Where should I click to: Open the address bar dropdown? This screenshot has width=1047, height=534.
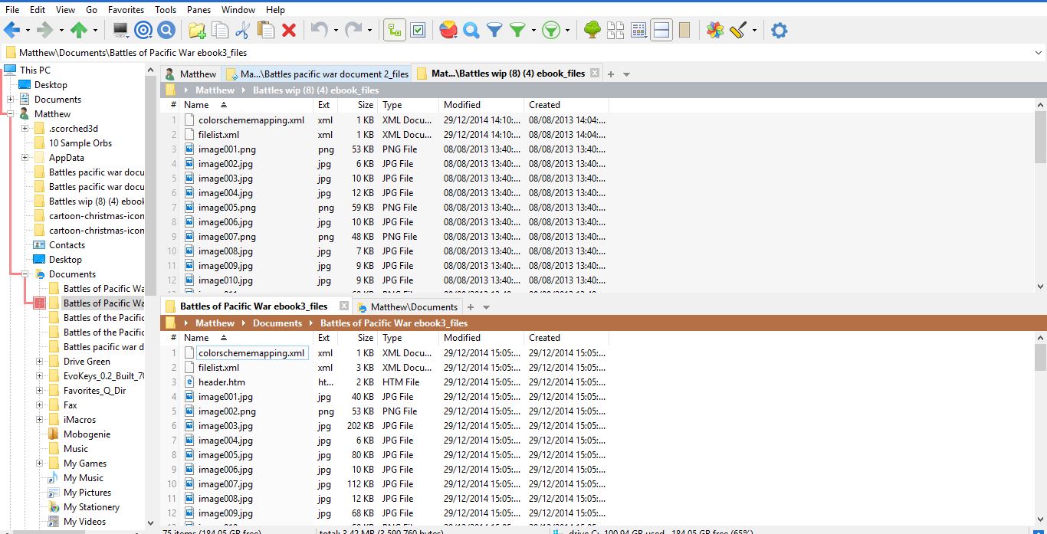[1039, 51]
